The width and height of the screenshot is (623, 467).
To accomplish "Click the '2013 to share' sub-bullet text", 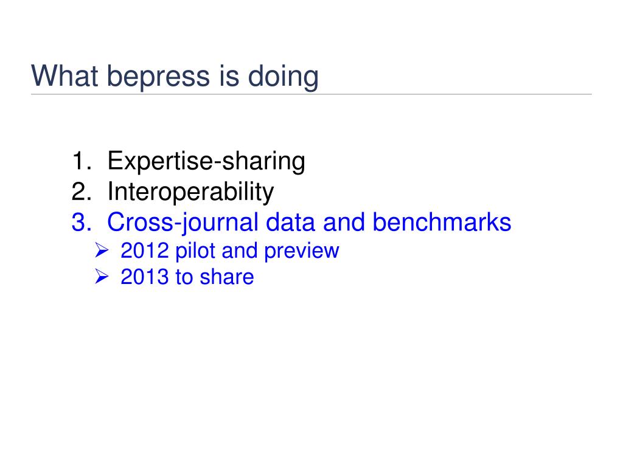I will [x=187, y=277].
